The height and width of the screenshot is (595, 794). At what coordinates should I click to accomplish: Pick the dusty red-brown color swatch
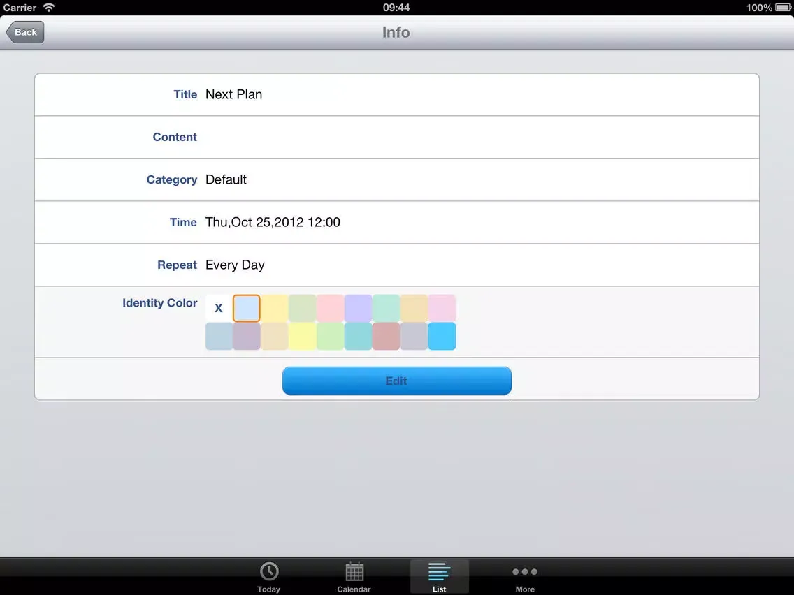(386, 336)
